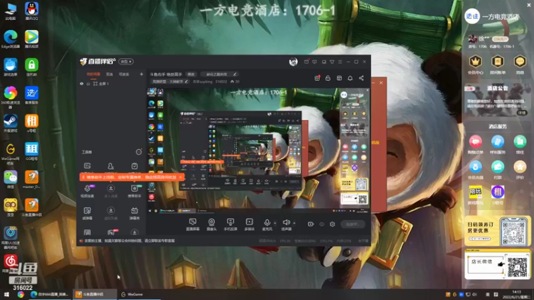Open notification bell icon above preview
Screen dimensions: 534x300
click(x=350, y=78)
